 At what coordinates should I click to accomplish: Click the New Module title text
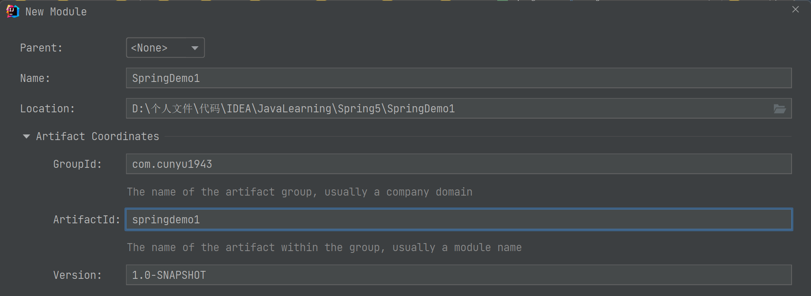pos(56,12)
